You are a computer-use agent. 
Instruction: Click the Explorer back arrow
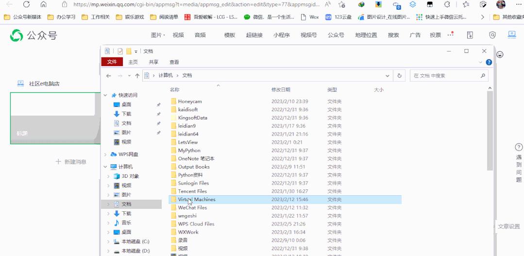[x=108, y=76]
